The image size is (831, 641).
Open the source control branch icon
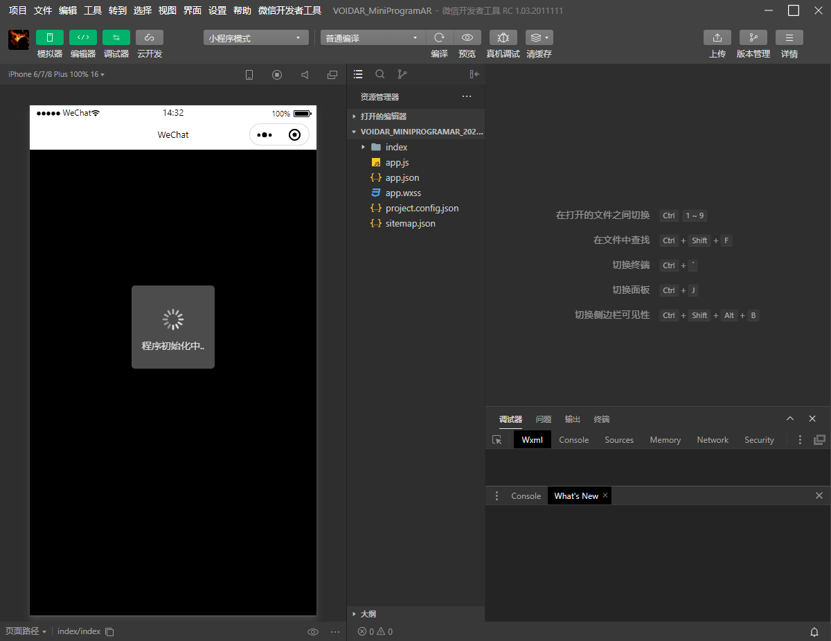point(402,74)
